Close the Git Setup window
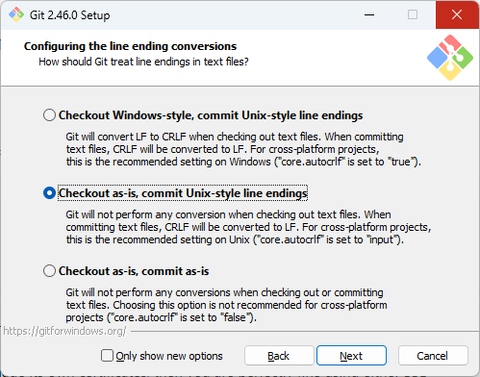 [457, 14]
